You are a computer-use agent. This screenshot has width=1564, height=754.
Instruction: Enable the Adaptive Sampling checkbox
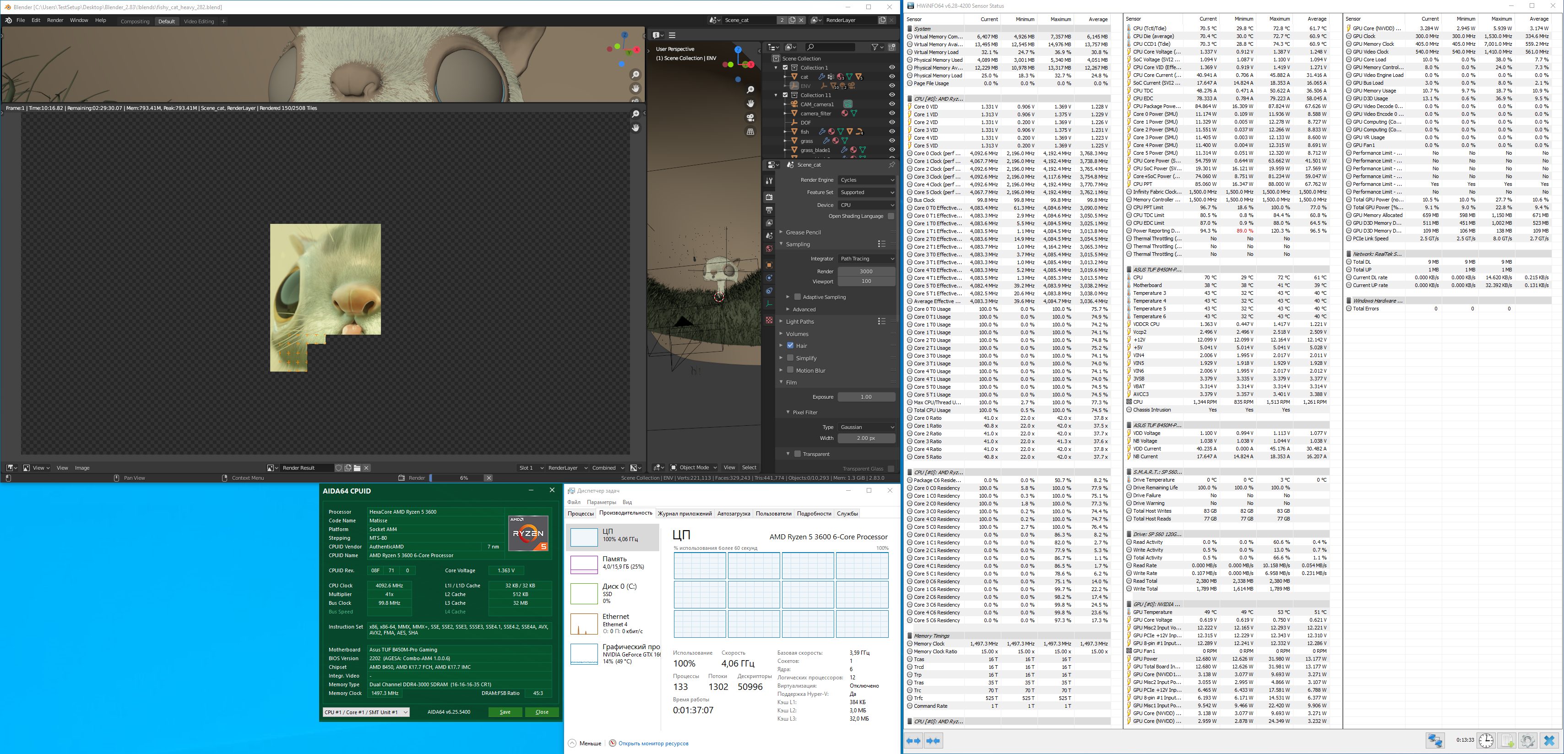coord(797,297)
